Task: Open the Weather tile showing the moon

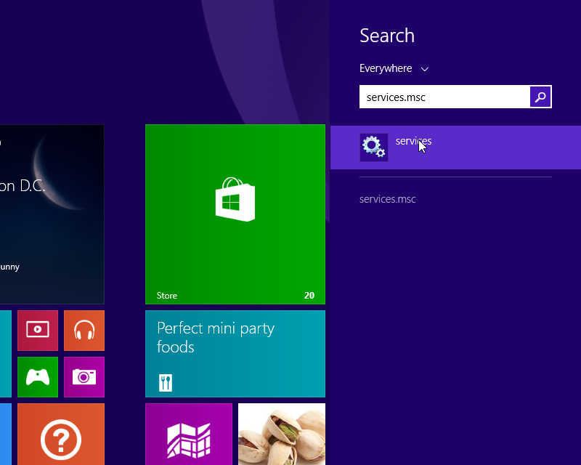Action: click(x=52, y=214)
